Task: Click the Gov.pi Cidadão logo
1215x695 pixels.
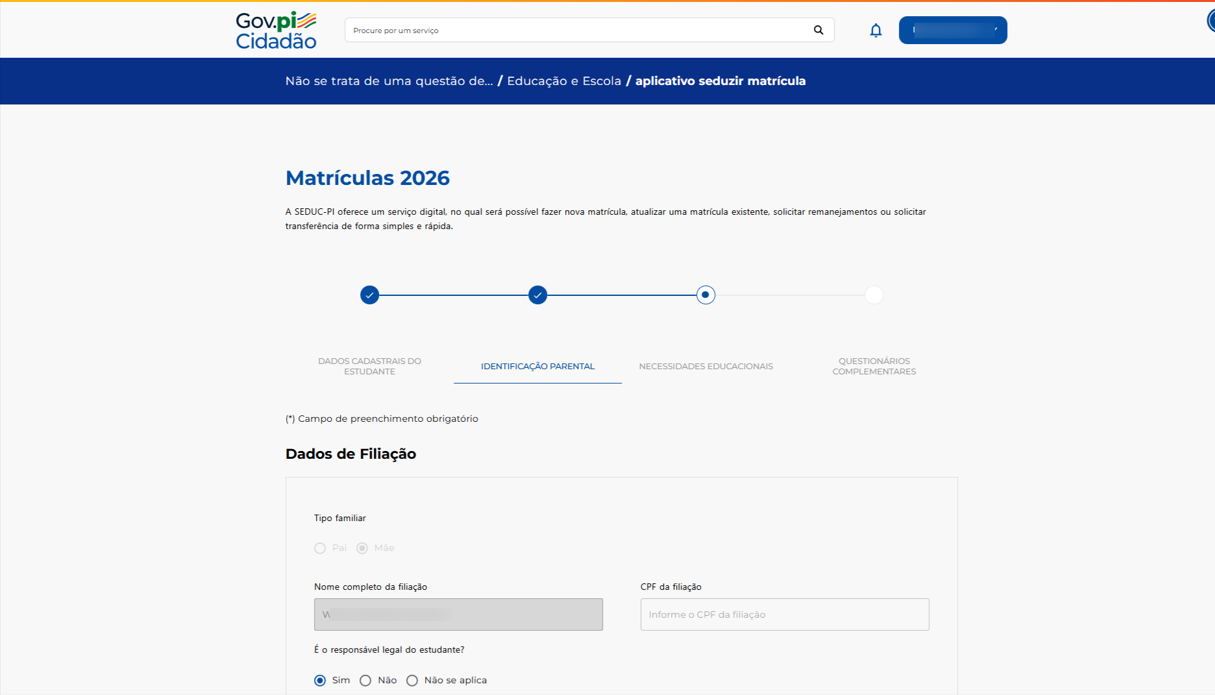Action: point(276,30)
